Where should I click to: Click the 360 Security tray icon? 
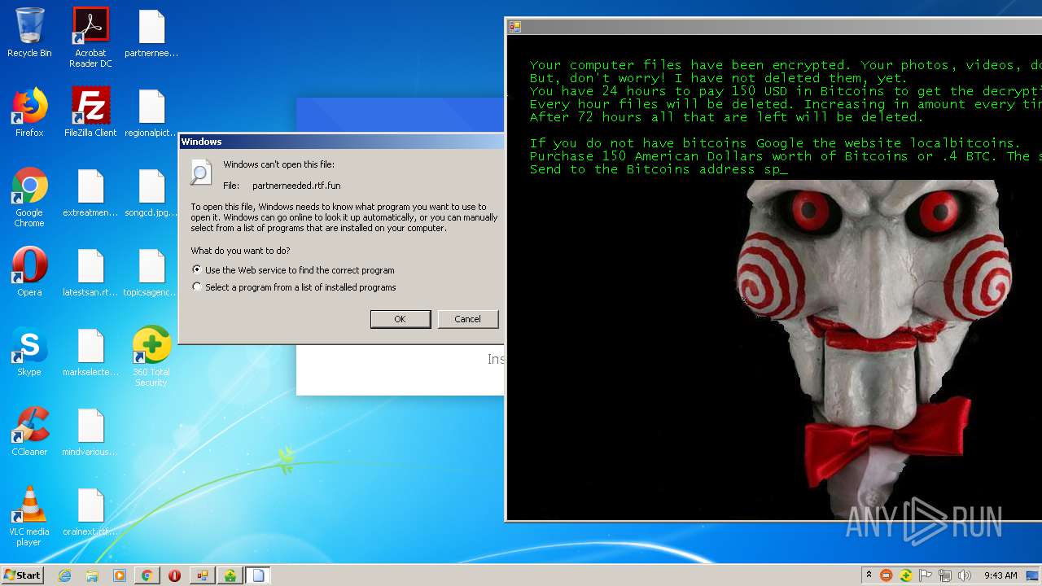click(x=905, y=575)
